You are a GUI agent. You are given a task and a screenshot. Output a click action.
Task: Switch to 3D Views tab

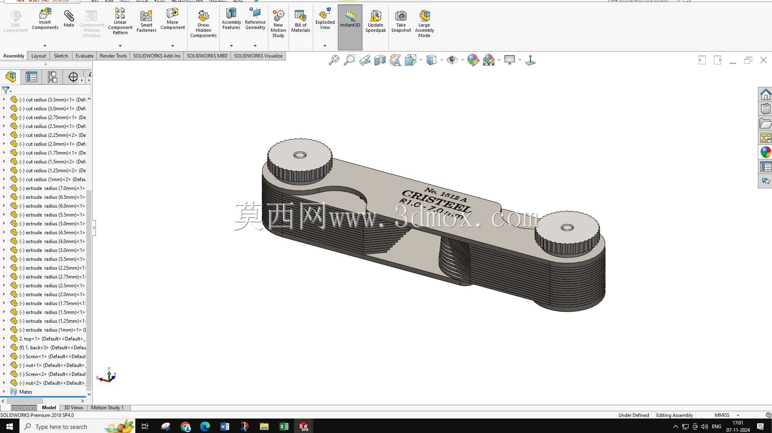[x=73, y=408]
